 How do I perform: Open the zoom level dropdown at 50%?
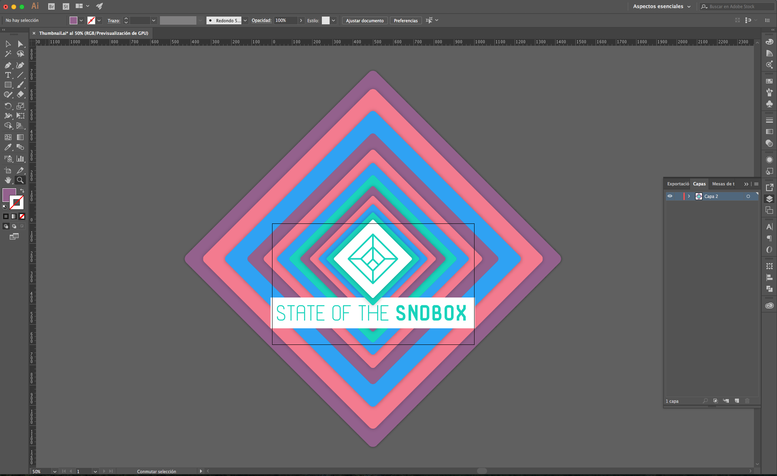coord(55,472)
